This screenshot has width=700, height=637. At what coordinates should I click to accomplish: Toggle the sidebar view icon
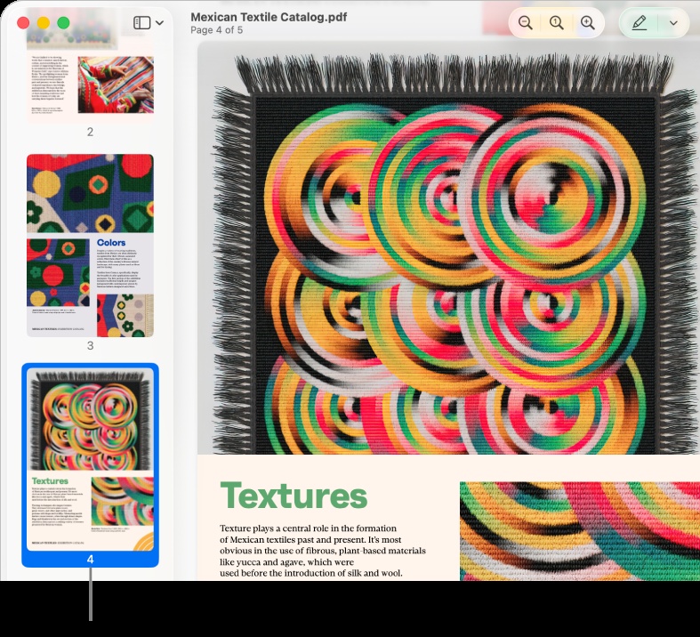pos(142,23)
